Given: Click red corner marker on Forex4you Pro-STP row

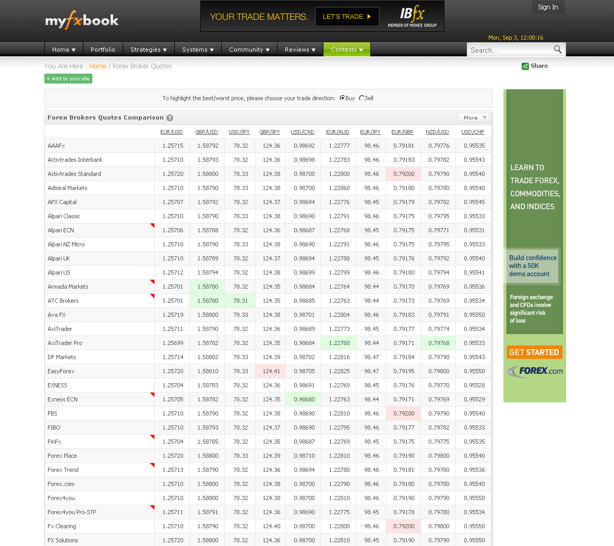Looking at the screenshot, I should [152, 507].
